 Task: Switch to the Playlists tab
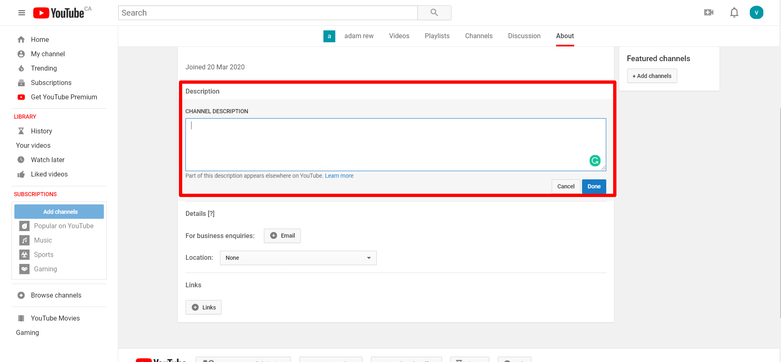point(437,36)
